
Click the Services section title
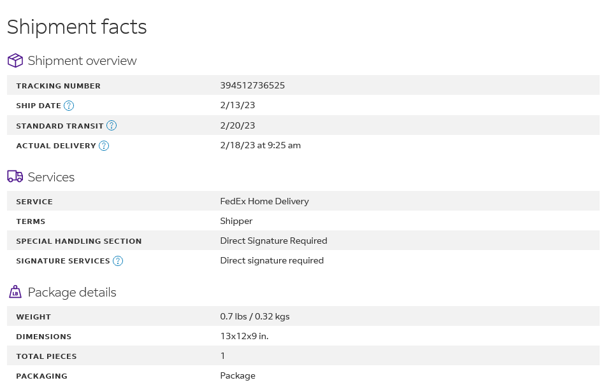point(51,177)
